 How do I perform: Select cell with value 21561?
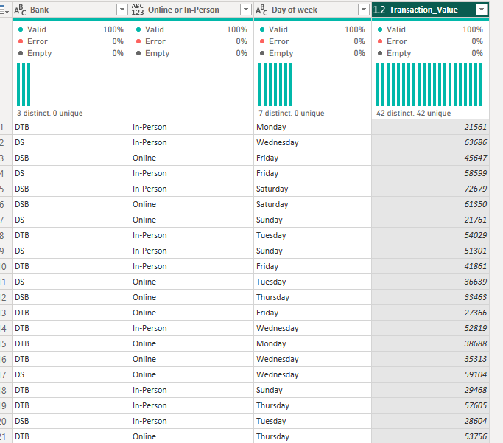point(430,127)
